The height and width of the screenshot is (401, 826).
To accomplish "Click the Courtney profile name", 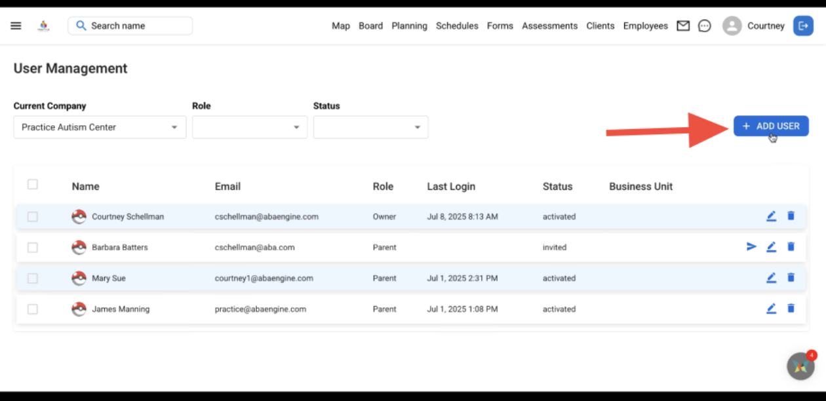I will [x=766, y=26].
